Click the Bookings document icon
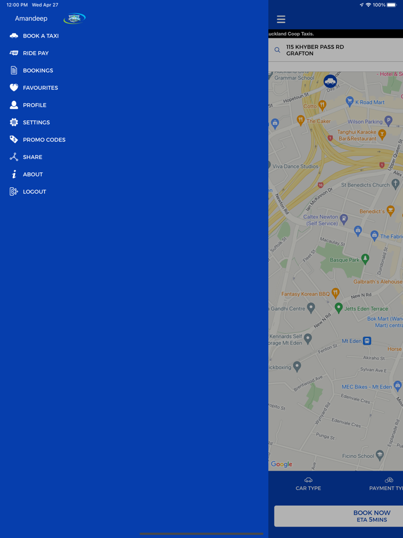 pos(14,70)
